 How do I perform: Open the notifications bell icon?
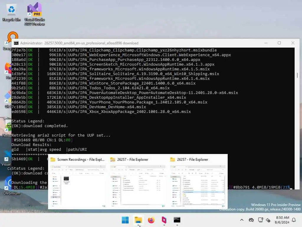coord(294,220)
